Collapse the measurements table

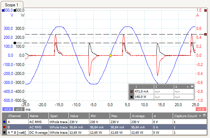(x=199, y=116)
